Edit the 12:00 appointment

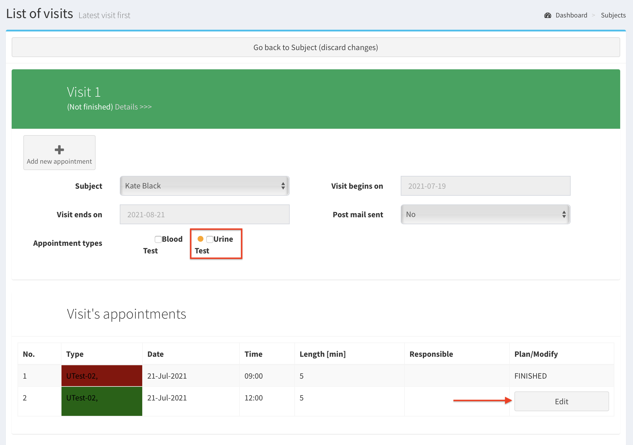tap(561, 401)
